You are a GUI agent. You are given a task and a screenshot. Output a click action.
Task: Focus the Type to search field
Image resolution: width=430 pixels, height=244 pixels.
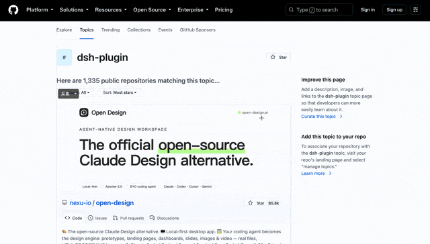click(x=319, y=10)
